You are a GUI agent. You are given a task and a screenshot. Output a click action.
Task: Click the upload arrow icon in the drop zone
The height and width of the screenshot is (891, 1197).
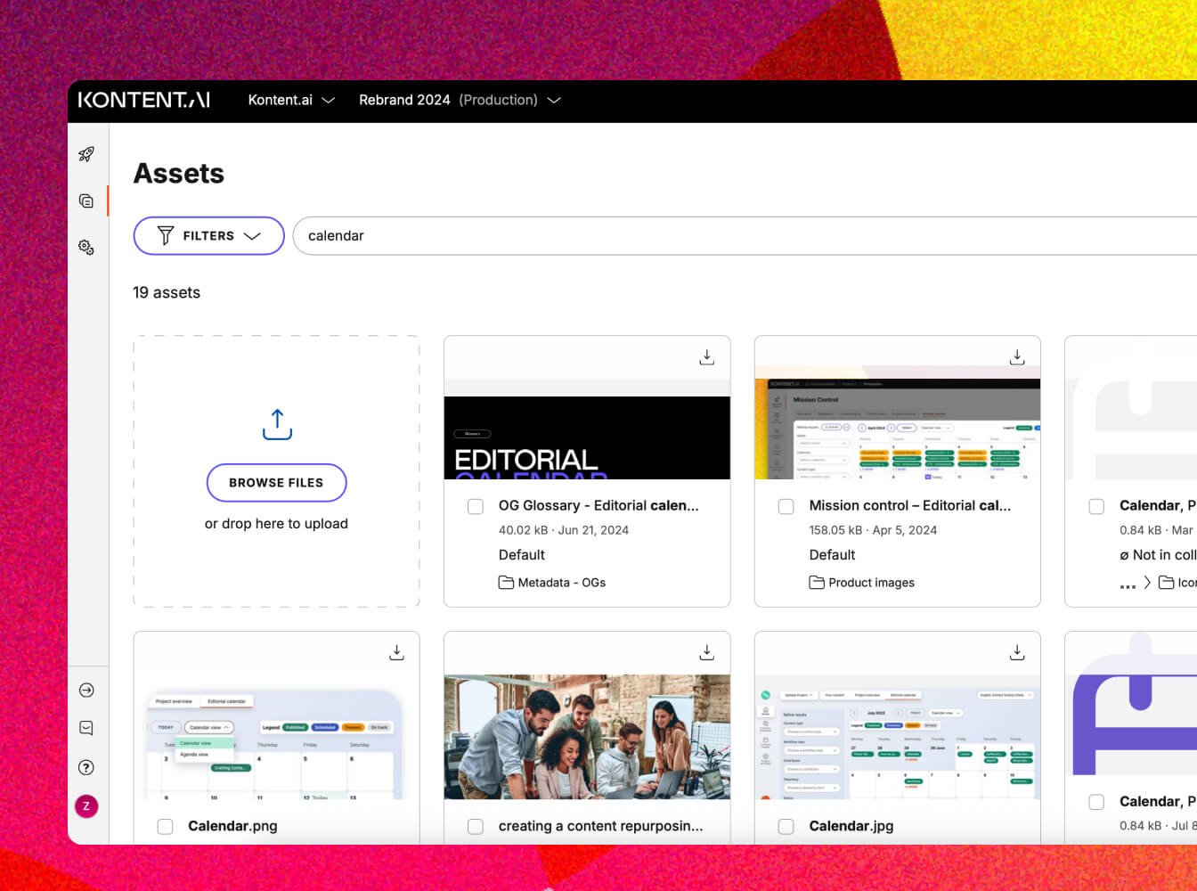277,424
